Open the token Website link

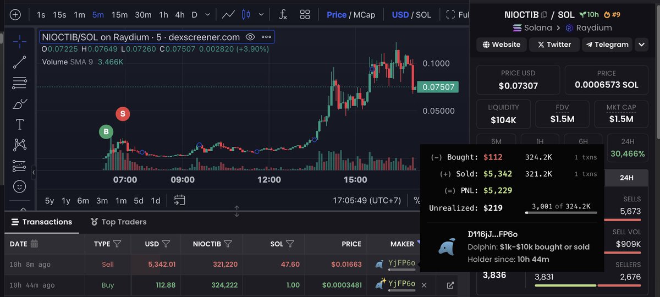coord(501,45)
